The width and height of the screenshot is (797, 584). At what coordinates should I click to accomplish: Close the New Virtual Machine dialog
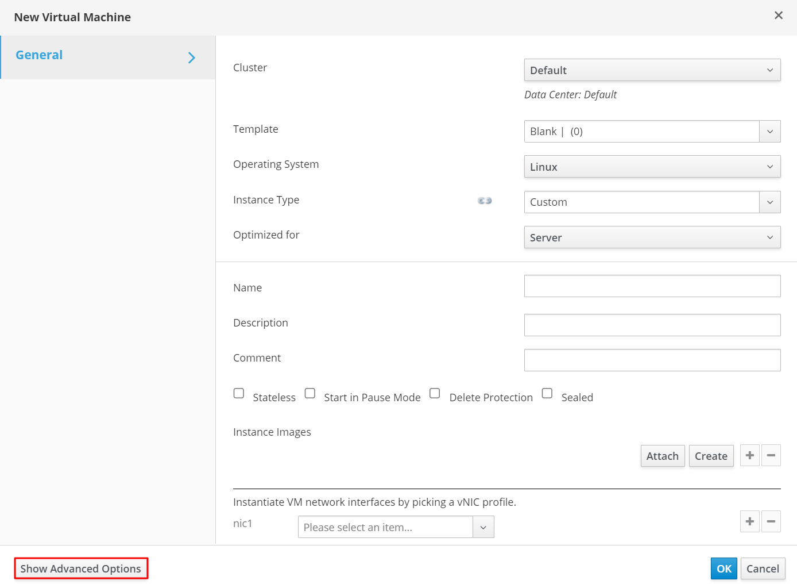pyautogui.click(x=778, y=16)
